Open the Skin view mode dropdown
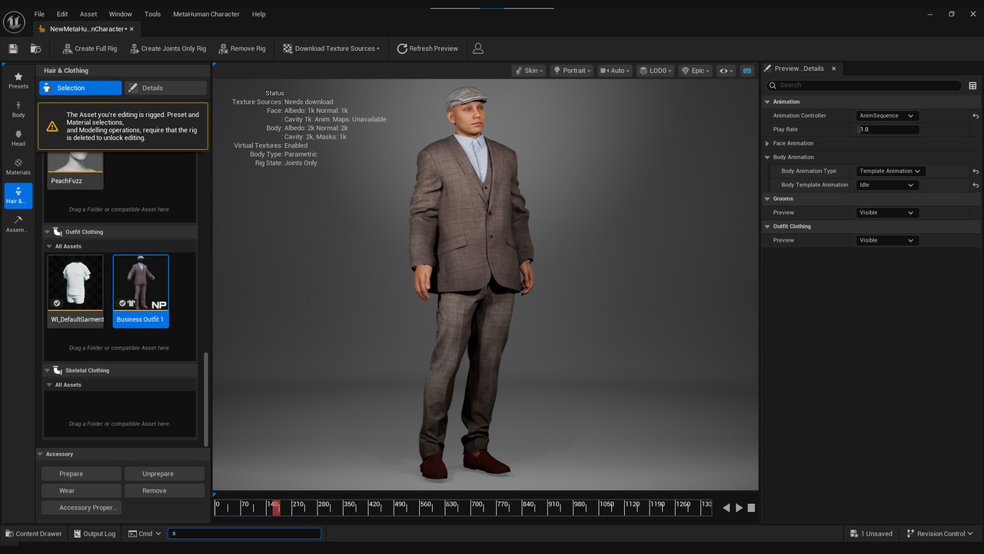984x554 pixels. point(529,71)
